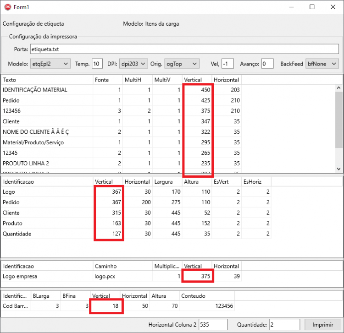This screenshot has height=333, width=344.
Task: Click the Porta input field with etiqueta.txt
Action: pos(184,49)
